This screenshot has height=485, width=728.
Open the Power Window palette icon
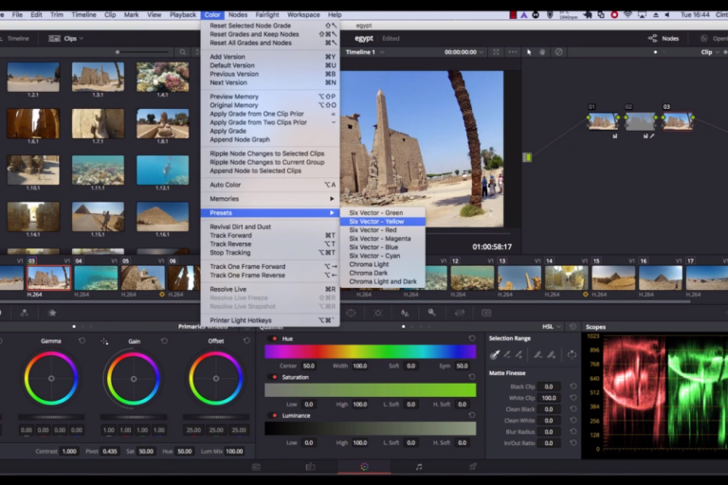coord(351,313)
